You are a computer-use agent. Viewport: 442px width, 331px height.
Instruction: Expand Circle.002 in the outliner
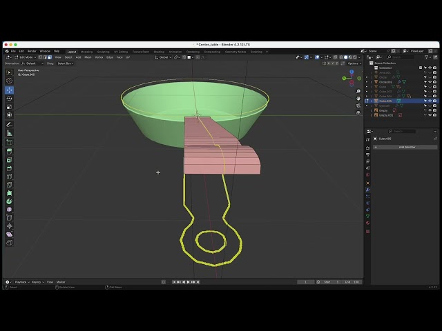372,82
